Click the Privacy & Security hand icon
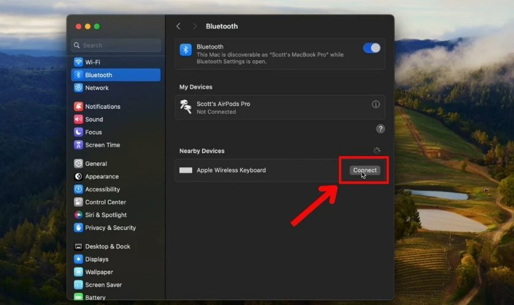 (78, 228)
